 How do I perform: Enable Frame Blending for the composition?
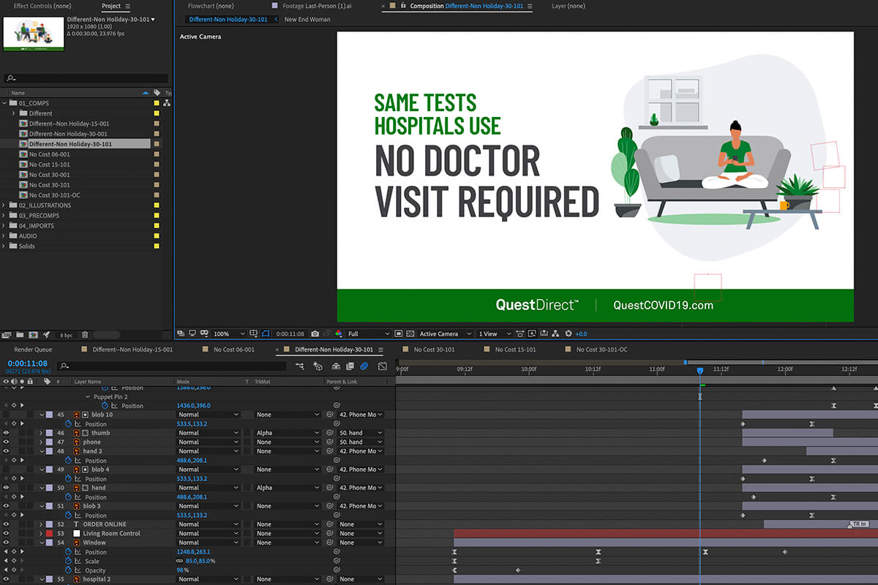(349, 366)
